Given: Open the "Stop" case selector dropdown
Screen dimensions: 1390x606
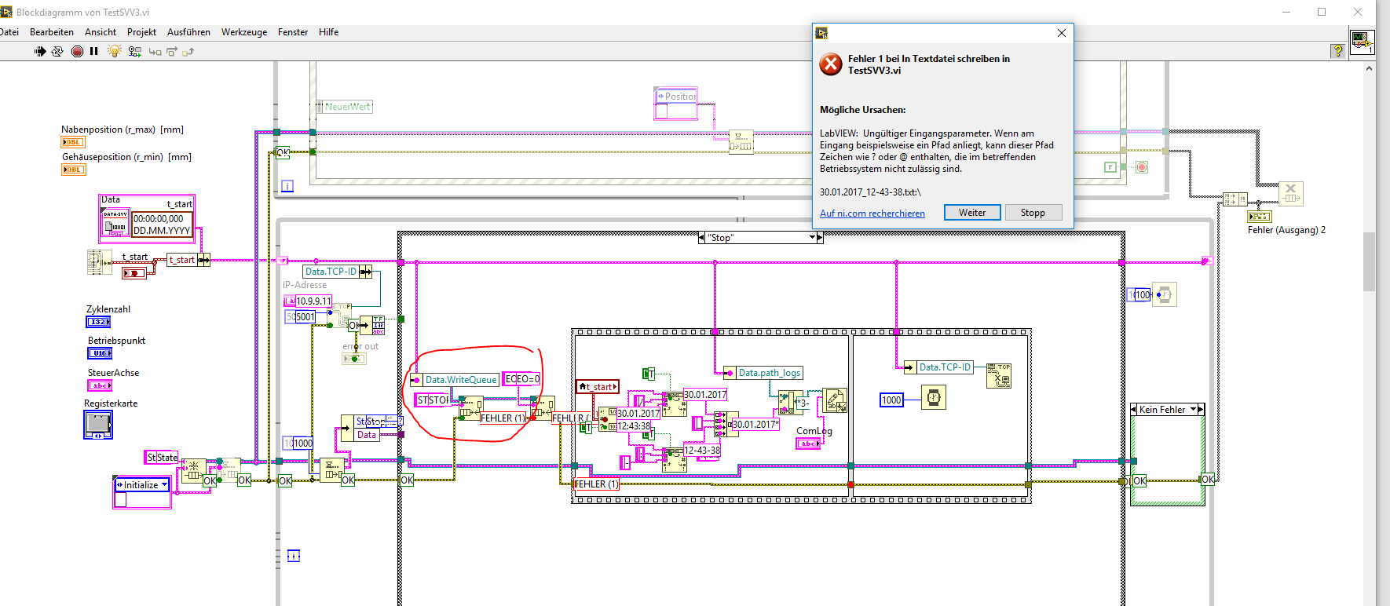Looking at the screenshot, I should click(813, 237).
